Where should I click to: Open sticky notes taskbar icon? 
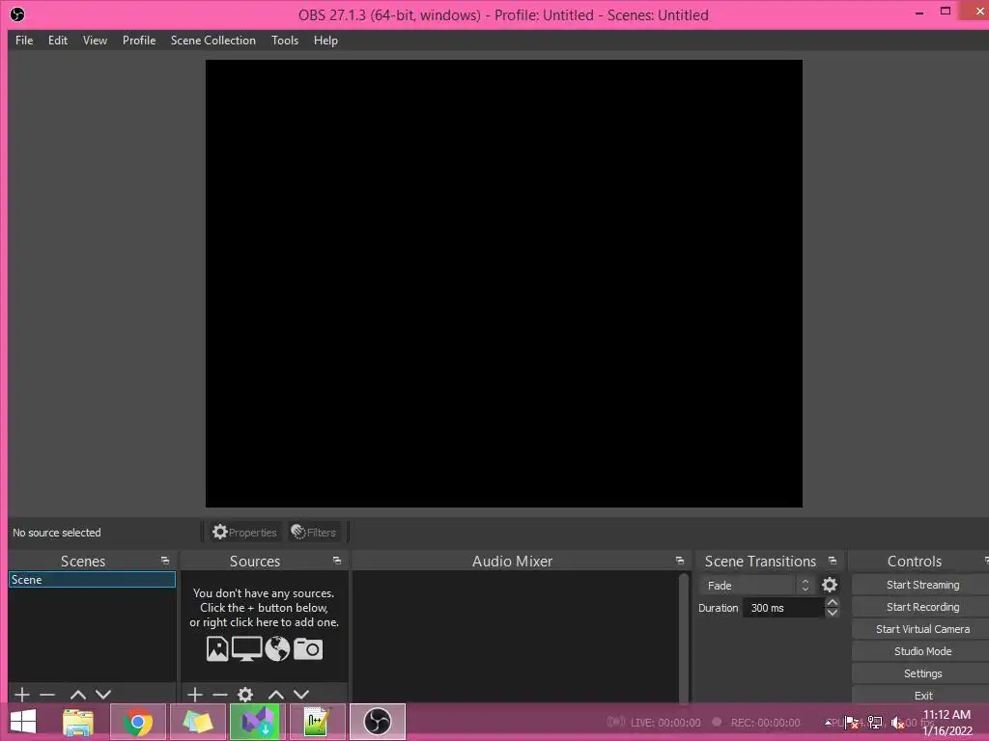197,722
